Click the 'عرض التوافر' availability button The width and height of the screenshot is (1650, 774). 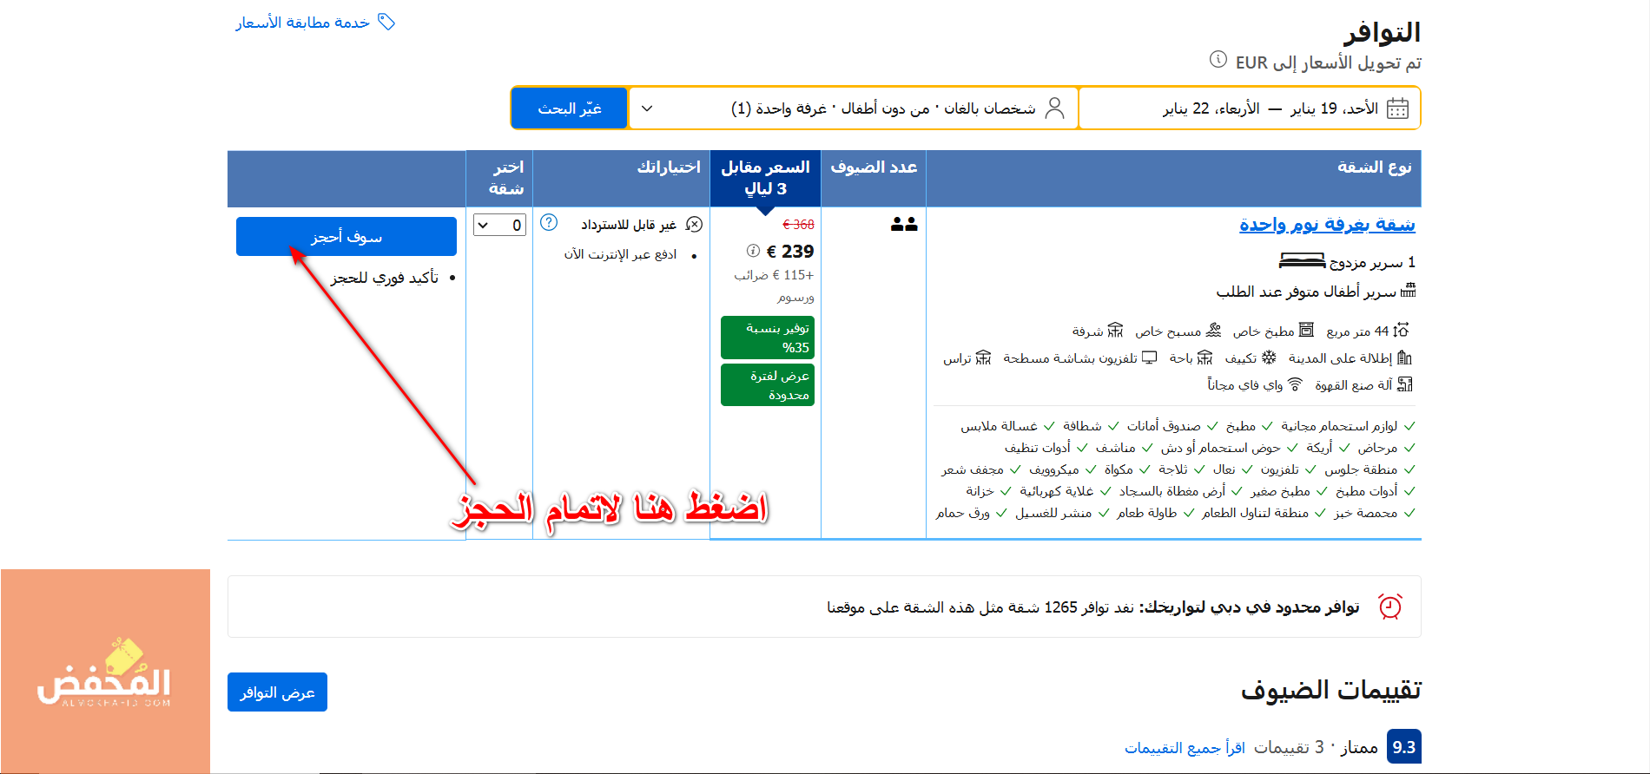coord(277,692)
